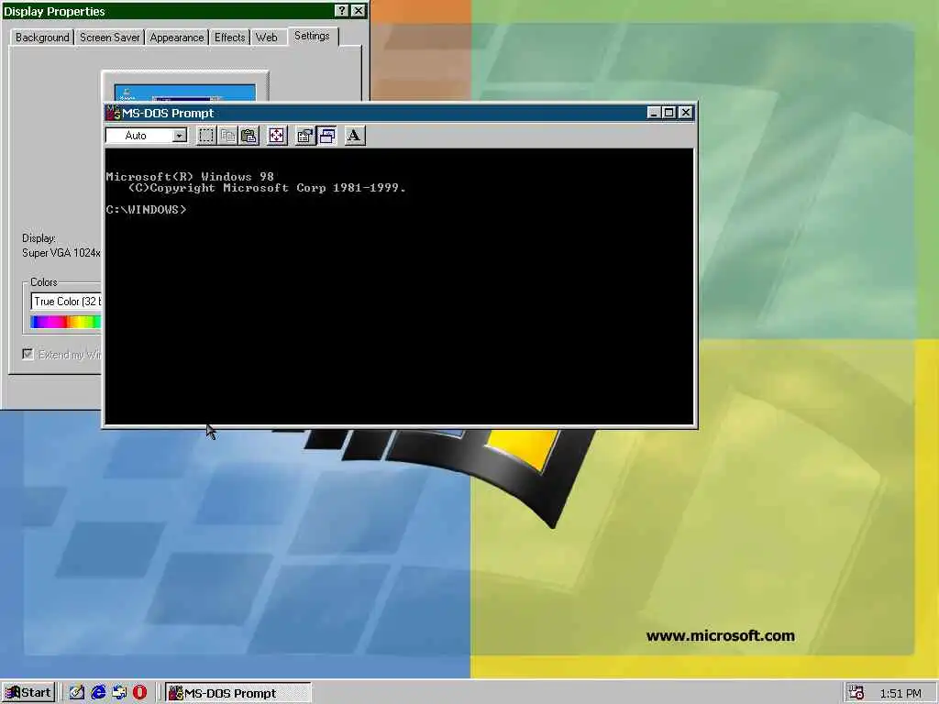This screenshot has width=939, height=704.
Task: Click the 'Super VGA 1024x' display text
Action: [61, 253]
